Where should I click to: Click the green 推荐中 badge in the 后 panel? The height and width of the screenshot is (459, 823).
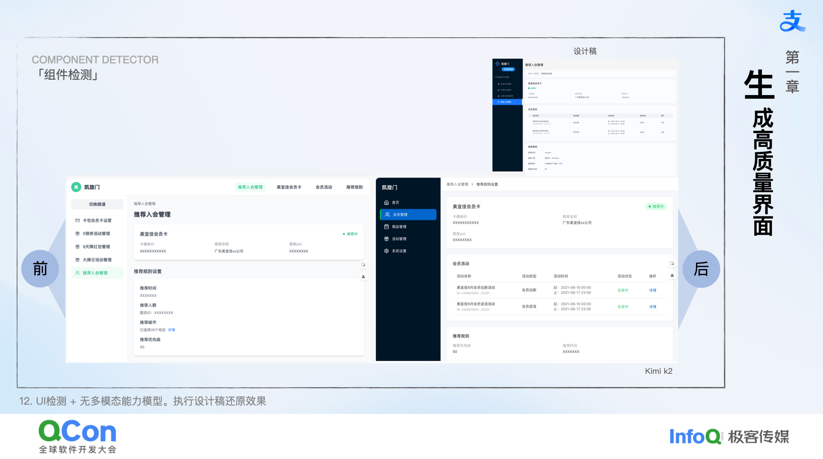click(656, 207)
